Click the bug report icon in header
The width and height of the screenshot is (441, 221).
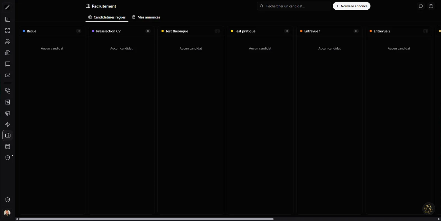[431, 6]
